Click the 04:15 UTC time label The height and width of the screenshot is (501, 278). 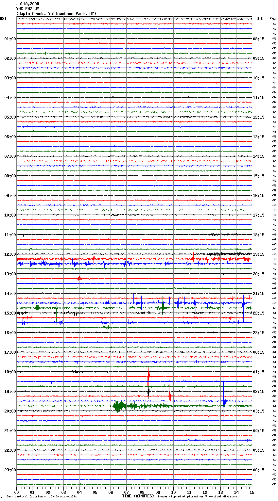click(x=259, y=431)
